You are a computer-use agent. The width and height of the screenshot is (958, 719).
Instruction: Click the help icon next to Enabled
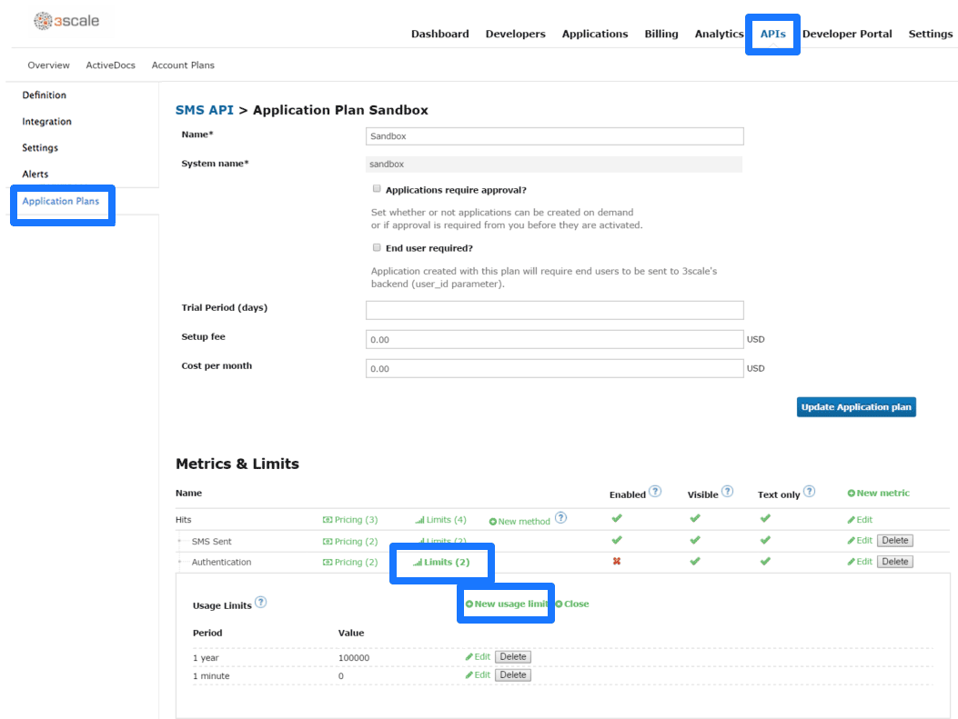(x=655, y=492)
